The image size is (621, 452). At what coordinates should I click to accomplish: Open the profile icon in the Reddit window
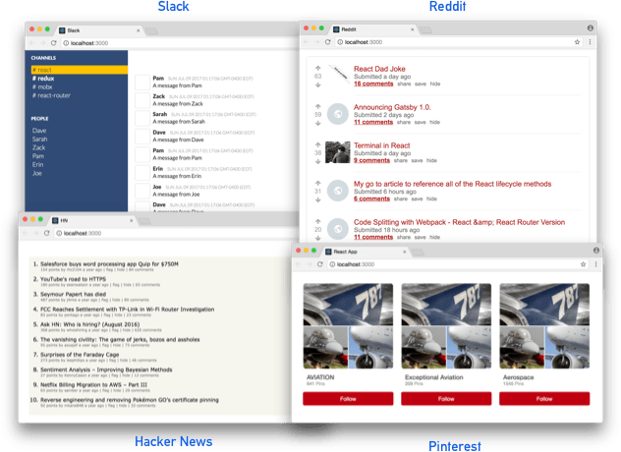(591, 28)
